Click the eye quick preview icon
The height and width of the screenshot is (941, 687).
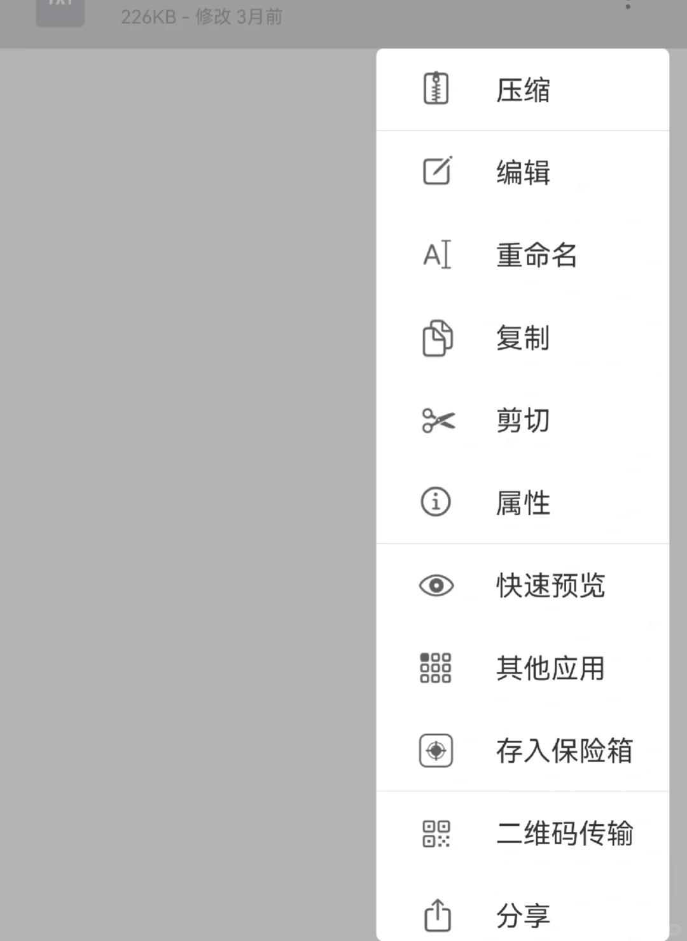pyautogui.click(x=436, y=585)
